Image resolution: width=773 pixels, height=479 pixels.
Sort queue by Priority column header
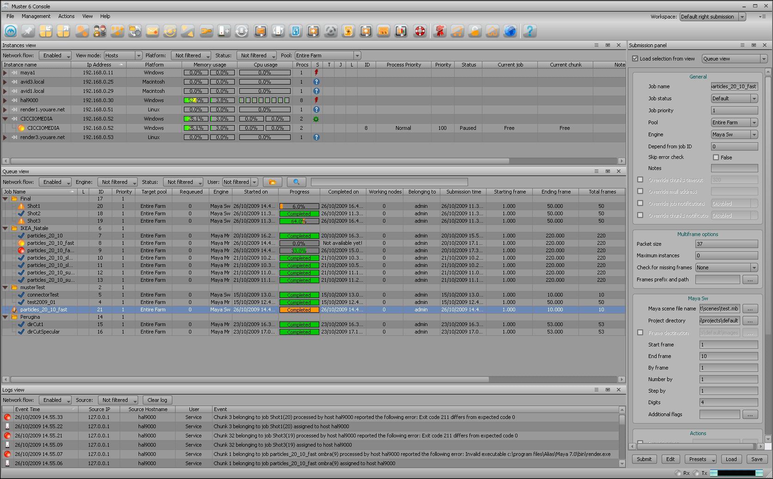[123, 192]
